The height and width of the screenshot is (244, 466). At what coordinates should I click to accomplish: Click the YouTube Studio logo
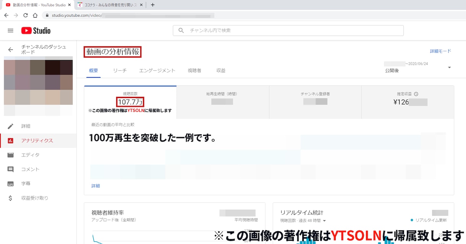tap(36, 30)
